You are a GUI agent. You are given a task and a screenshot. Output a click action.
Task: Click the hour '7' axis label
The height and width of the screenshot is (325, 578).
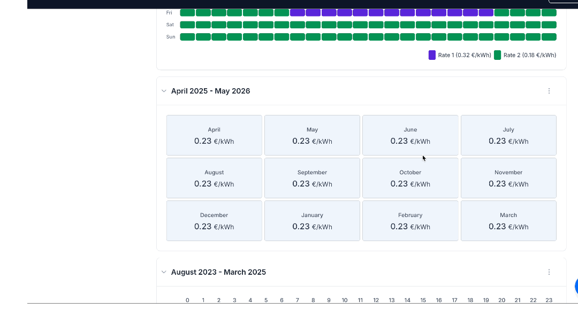298,300
